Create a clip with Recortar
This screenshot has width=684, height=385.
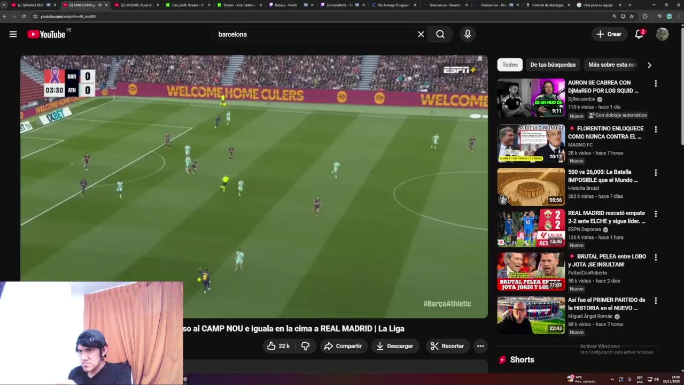(447, 346)
